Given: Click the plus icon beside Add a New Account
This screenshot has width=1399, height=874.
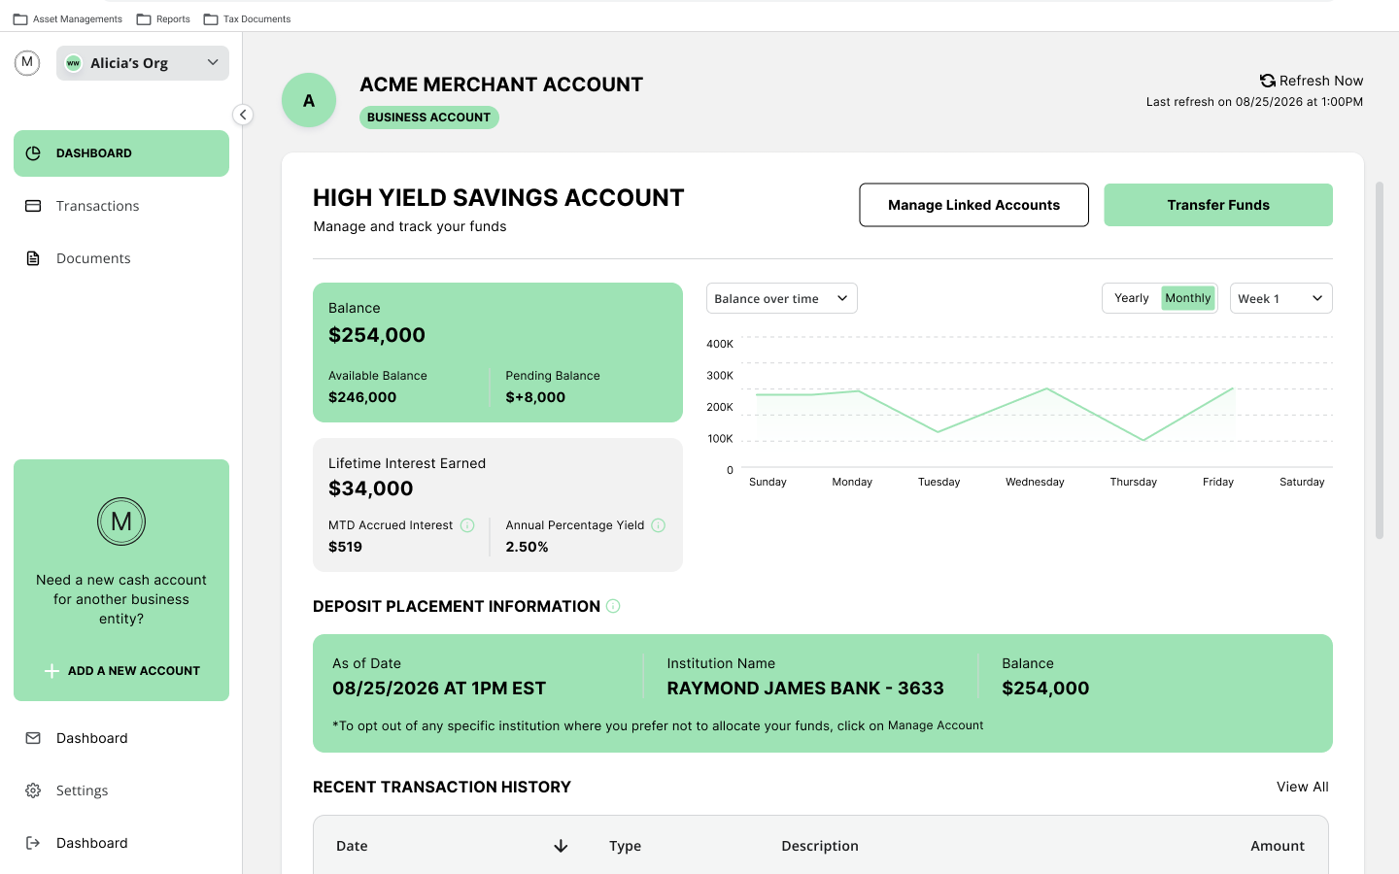Looking at the screenshot, I should tap(51, 671).
